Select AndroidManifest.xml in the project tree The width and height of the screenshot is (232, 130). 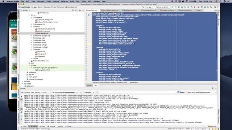pyautogui.click(x=41, y=61)
